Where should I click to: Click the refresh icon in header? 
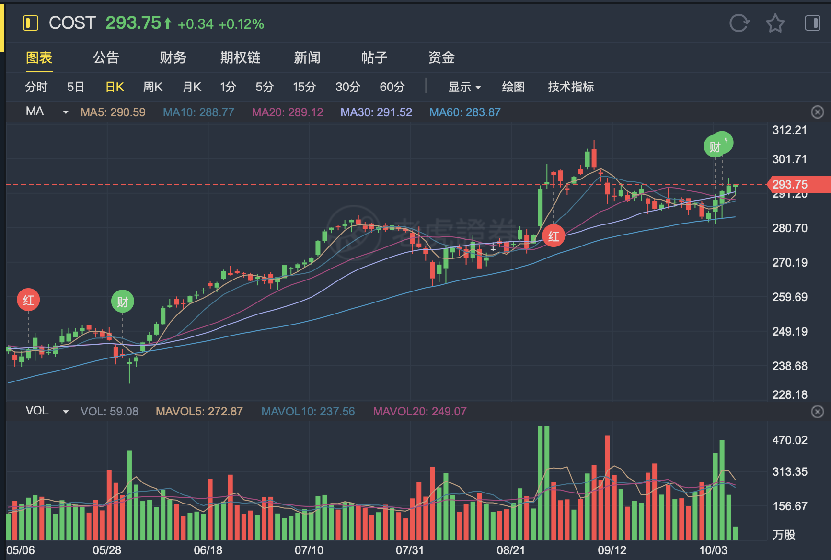739,23
